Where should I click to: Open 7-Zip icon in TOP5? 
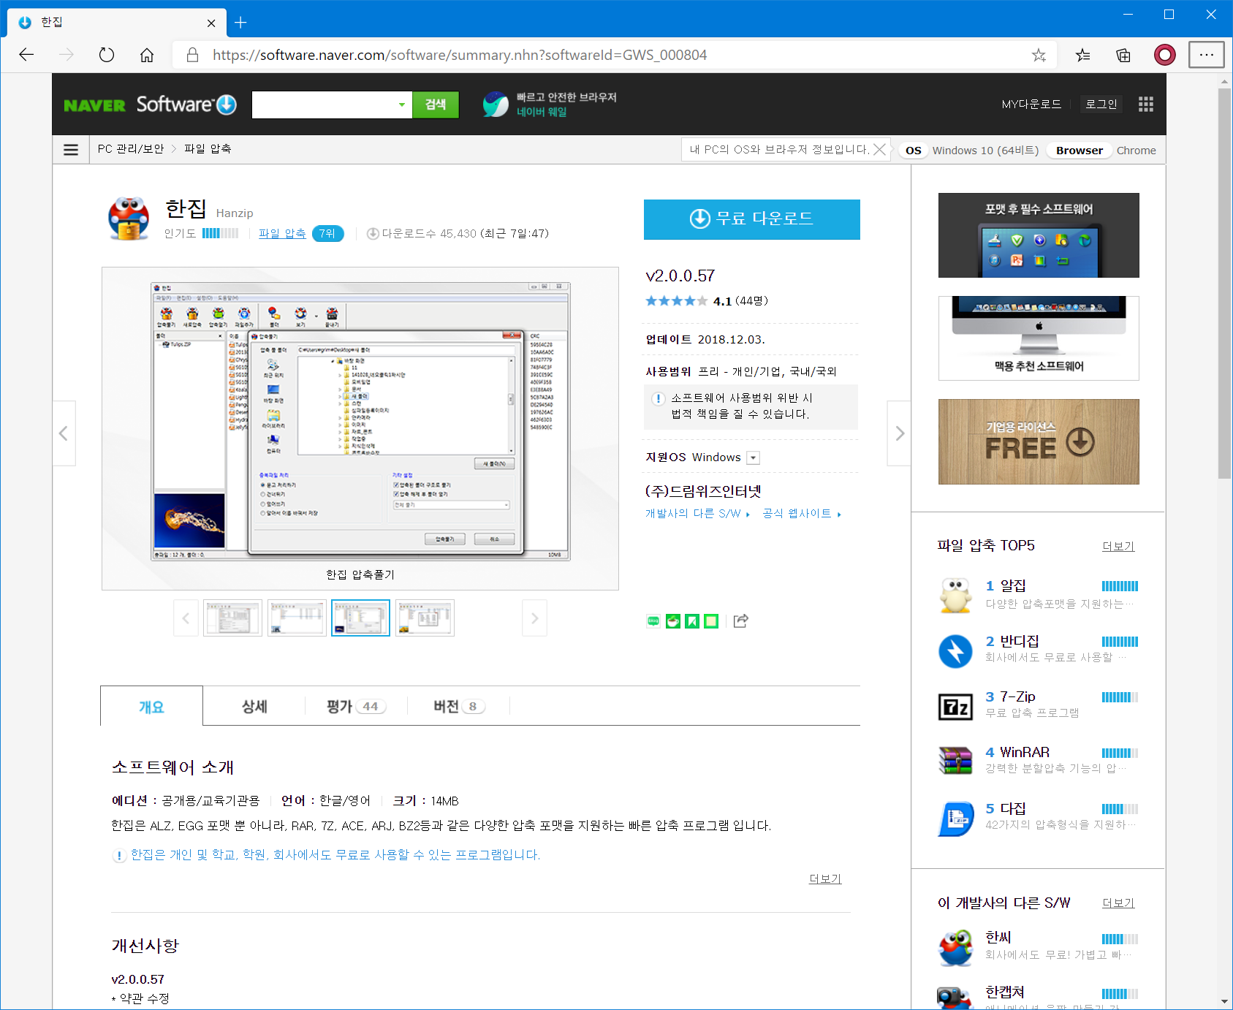(x=955, y=707)
